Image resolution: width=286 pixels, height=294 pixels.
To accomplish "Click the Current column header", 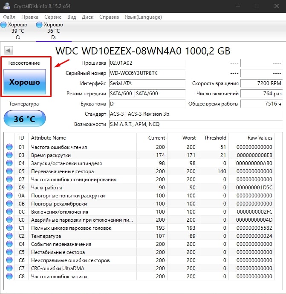I will point(152,138).
